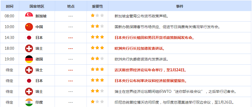Click the three-star rating in the 14:30 row
This screenshot has height=107, width=252.
(x=97, y=37)
